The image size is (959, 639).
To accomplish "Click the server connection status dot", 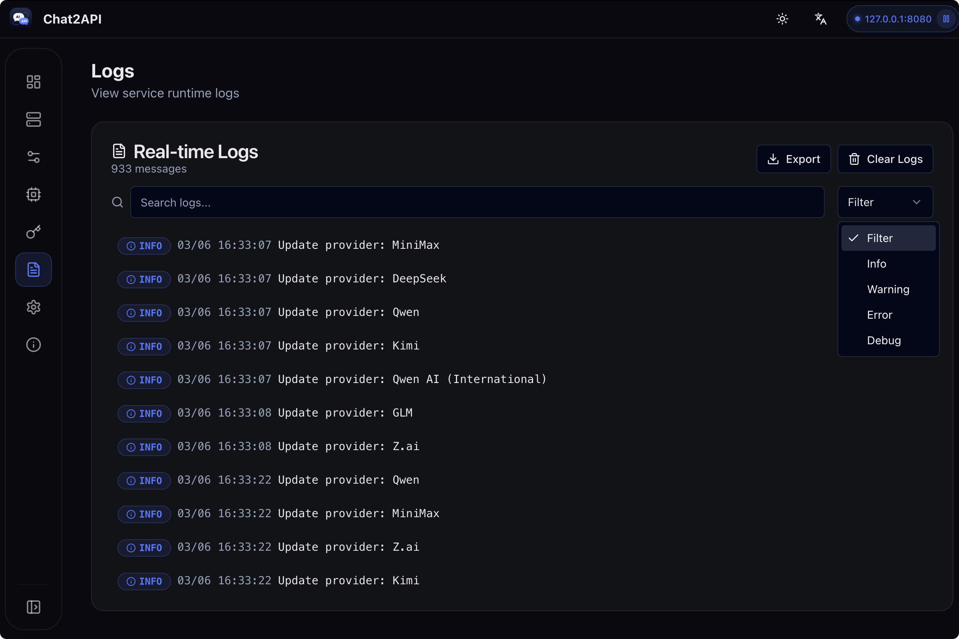I will coord(858,19).
